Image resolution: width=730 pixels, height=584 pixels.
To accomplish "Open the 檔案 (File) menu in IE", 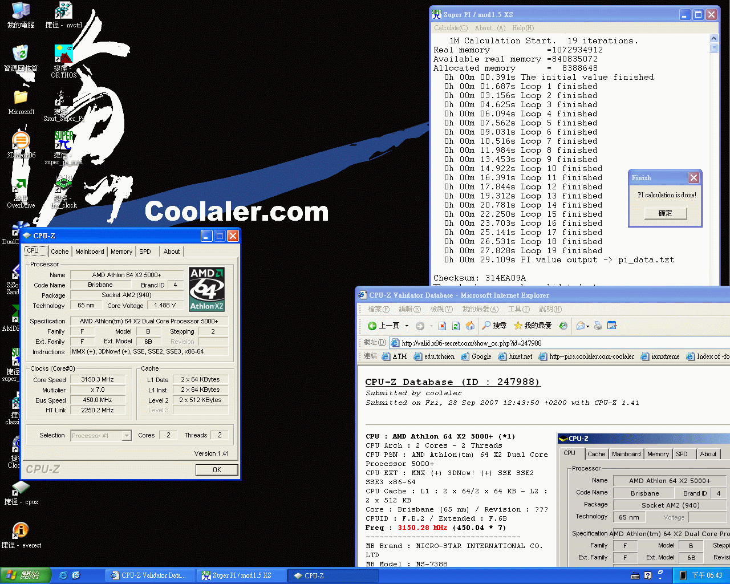I will (x=379, y=309).
